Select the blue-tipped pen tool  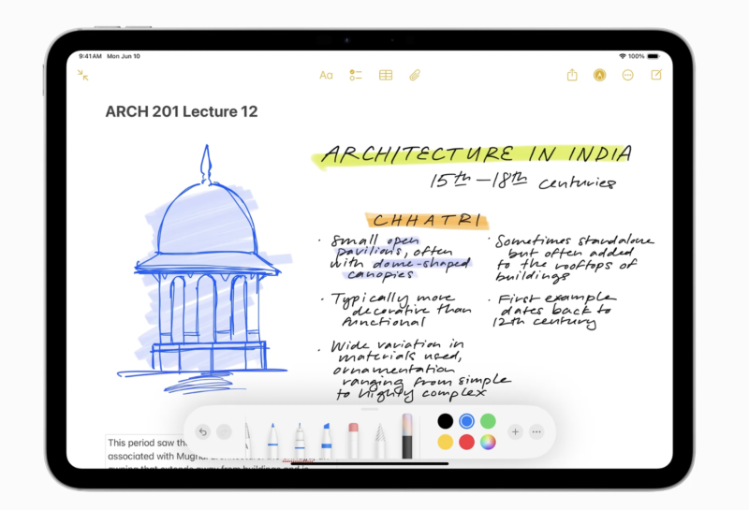272,438
